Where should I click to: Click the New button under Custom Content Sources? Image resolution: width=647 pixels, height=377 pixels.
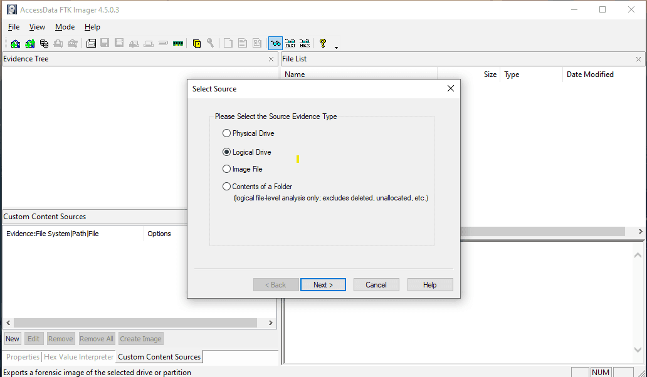[x=13, y=339]
